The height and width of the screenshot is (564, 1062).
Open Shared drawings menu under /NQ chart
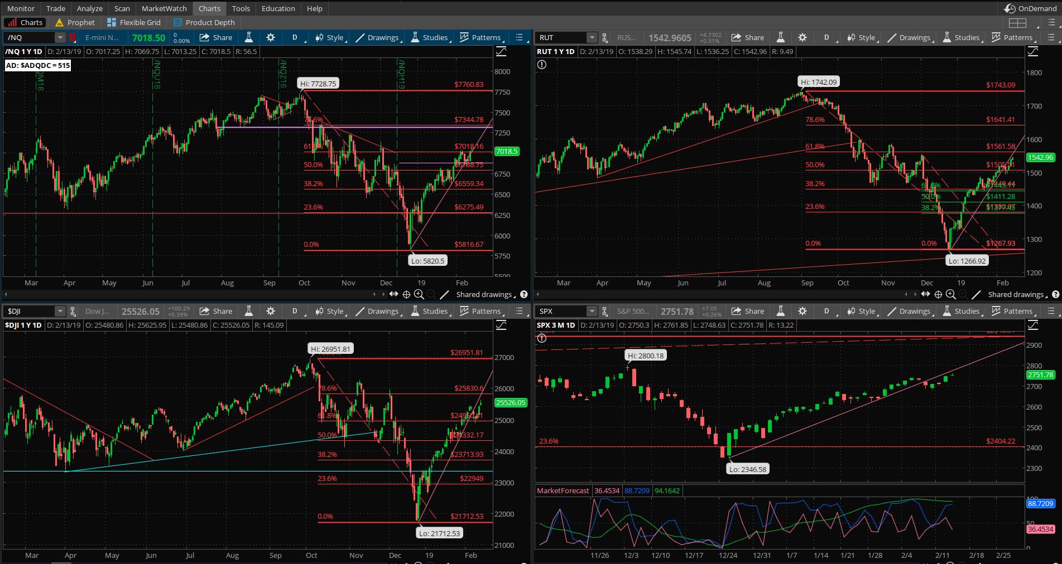coord(485,294)
